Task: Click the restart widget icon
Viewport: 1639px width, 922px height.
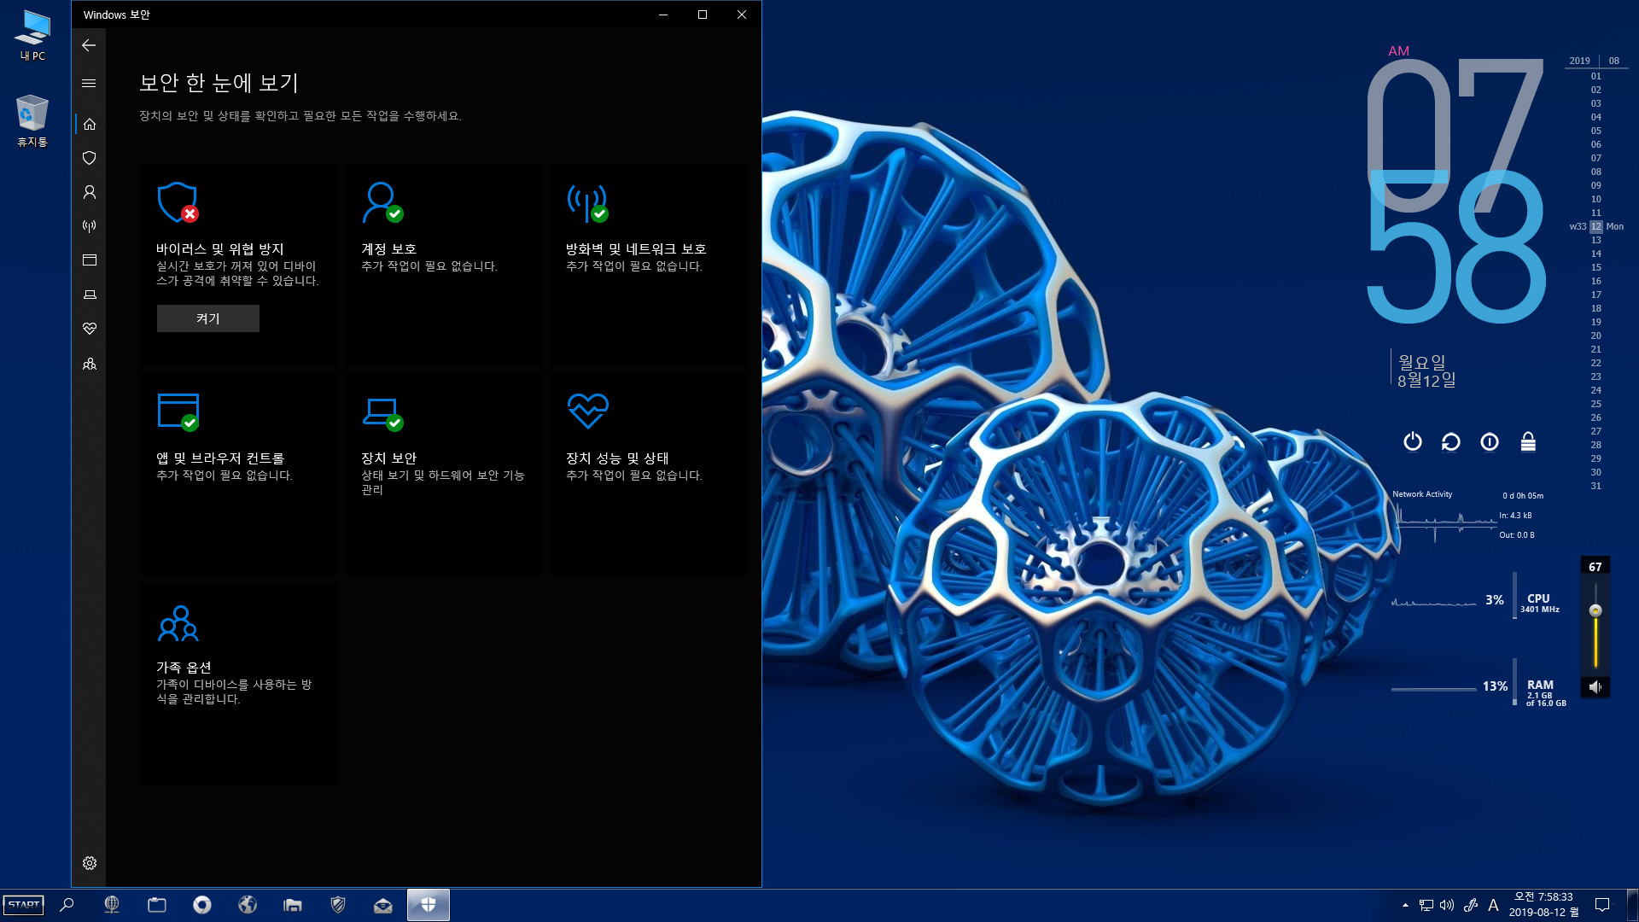Action: click(x=1451, y=441)
